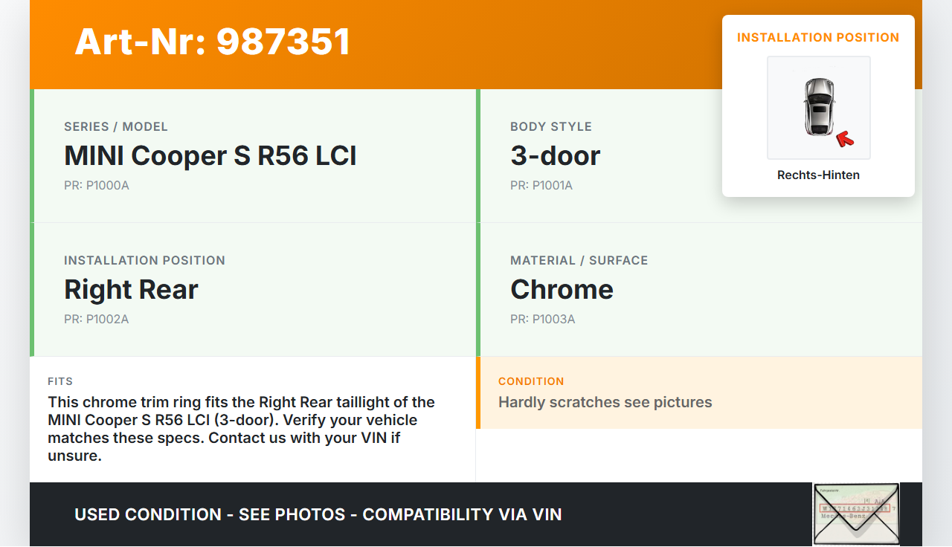Click the Used Condition footer banner text
Viewport: 952px width, 547px height.
click(318, 514)
